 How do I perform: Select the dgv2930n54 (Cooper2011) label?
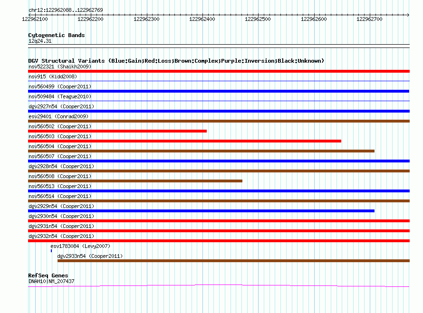point(61,216)
